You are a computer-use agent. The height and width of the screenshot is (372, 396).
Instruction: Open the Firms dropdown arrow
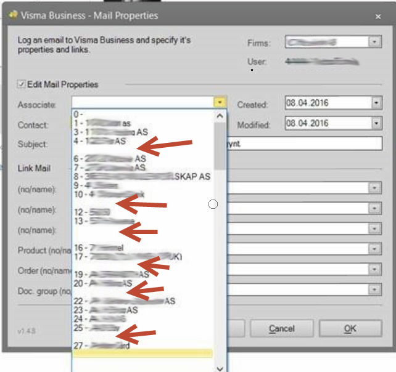(x=374, y=42)
